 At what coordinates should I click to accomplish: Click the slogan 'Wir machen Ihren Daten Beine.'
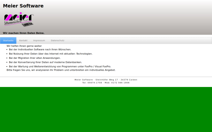[24, 33]
